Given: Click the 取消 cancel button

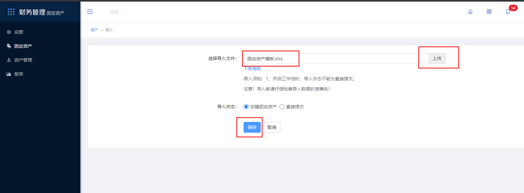Looking at the screenshot, I should click(272, 127).
